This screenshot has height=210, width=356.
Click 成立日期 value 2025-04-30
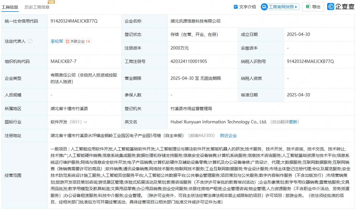point(298,34)
